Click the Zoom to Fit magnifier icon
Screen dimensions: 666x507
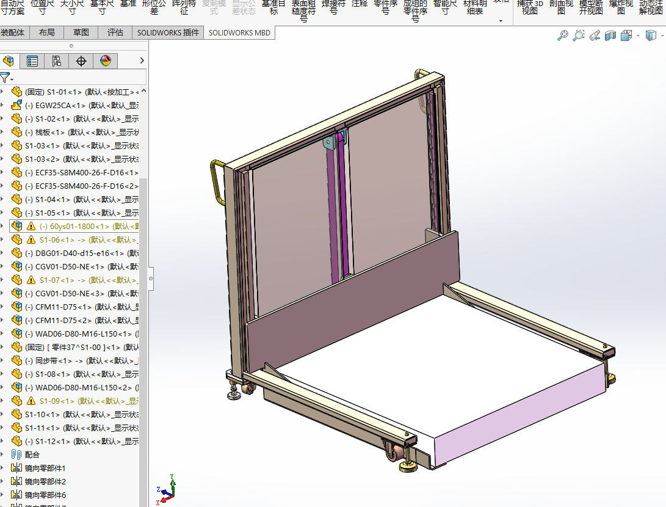563,35
